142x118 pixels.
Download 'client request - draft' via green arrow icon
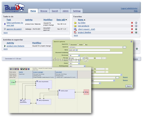point(136,29)
